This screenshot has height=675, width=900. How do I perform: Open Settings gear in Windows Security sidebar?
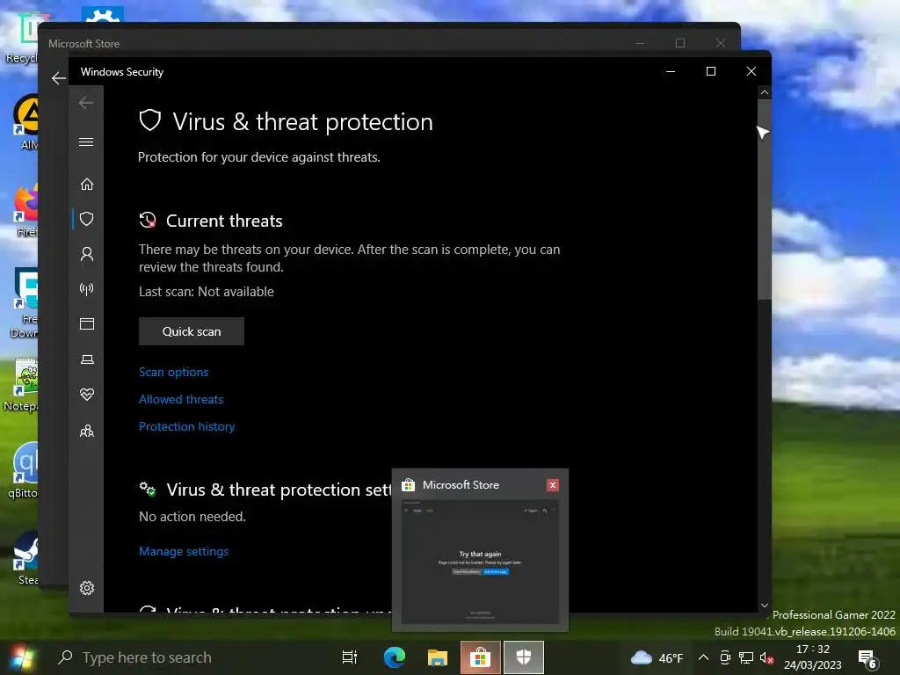87,588
